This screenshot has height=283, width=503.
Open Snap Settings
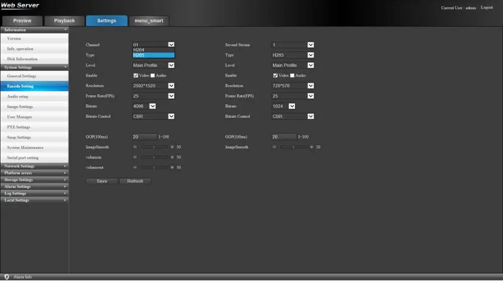pos(34,138)
